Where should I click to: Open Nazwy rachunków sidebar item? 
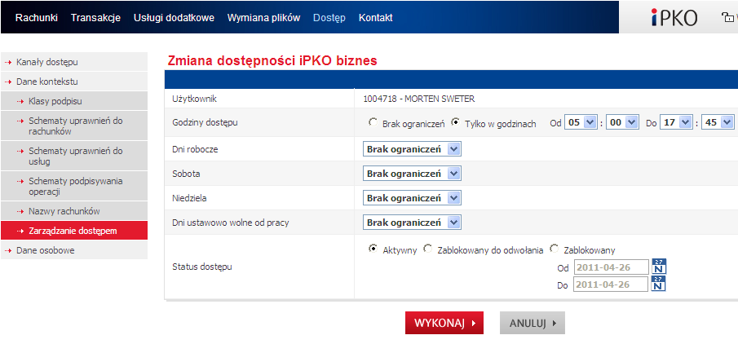click(x=74, y=211)
